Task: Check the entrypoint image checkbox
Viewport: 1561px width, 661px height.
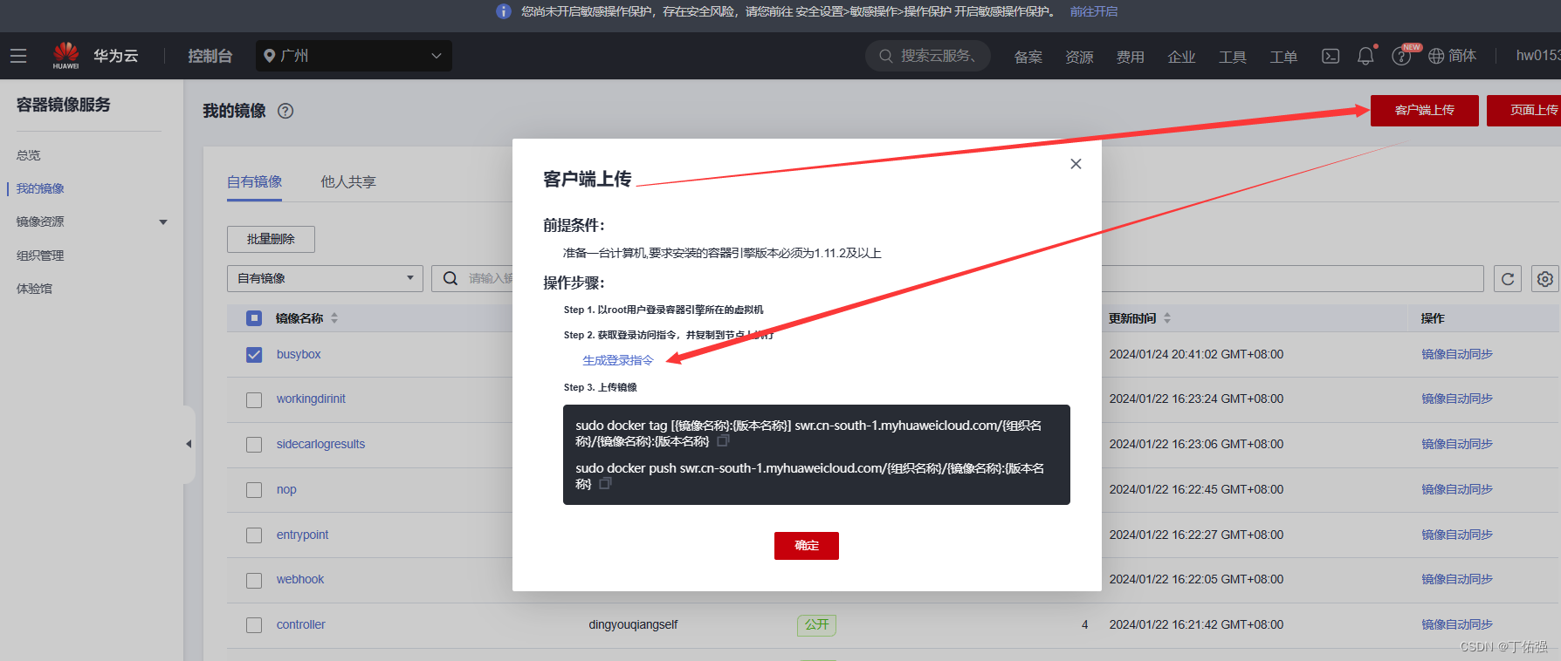Action: coord(254,535)
